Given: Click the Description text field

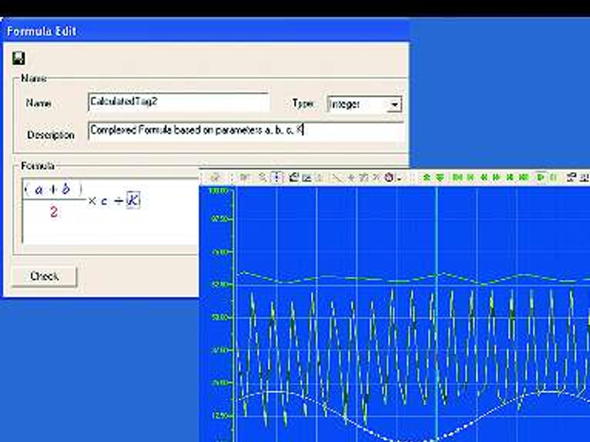Looking at the screenshot, I should [246, 131].
